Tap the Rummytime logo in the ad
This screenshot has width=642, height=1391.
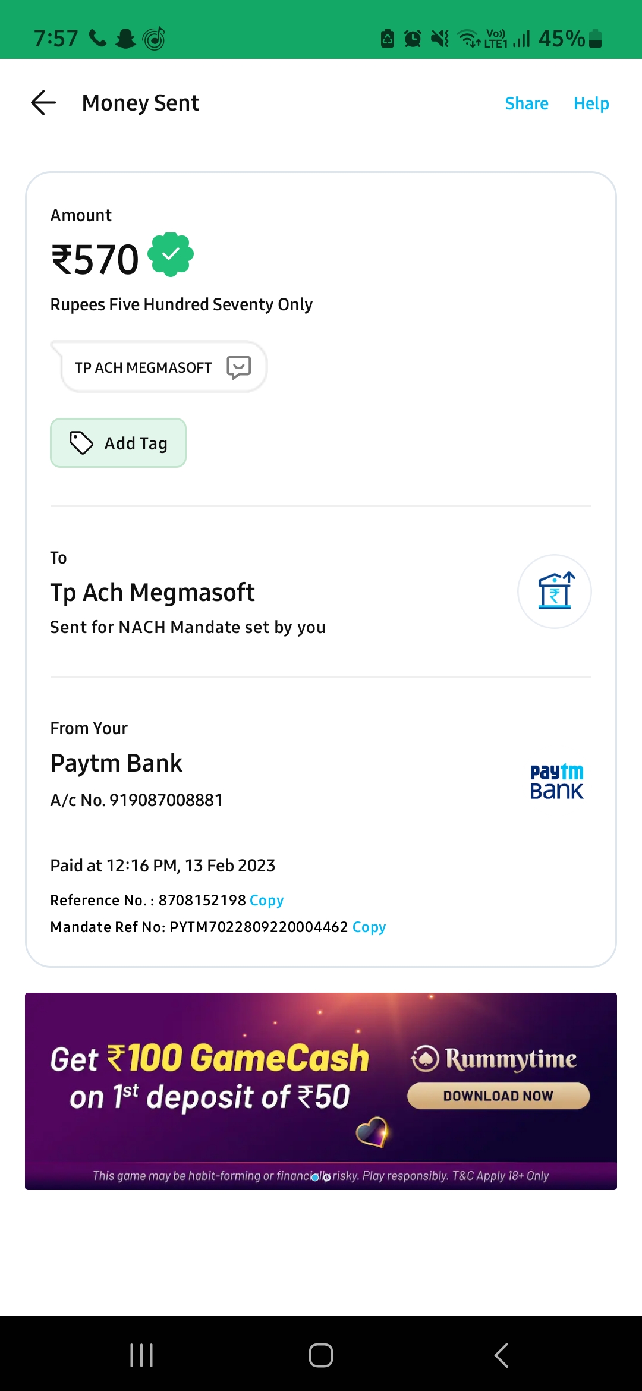pos(493,1059)
